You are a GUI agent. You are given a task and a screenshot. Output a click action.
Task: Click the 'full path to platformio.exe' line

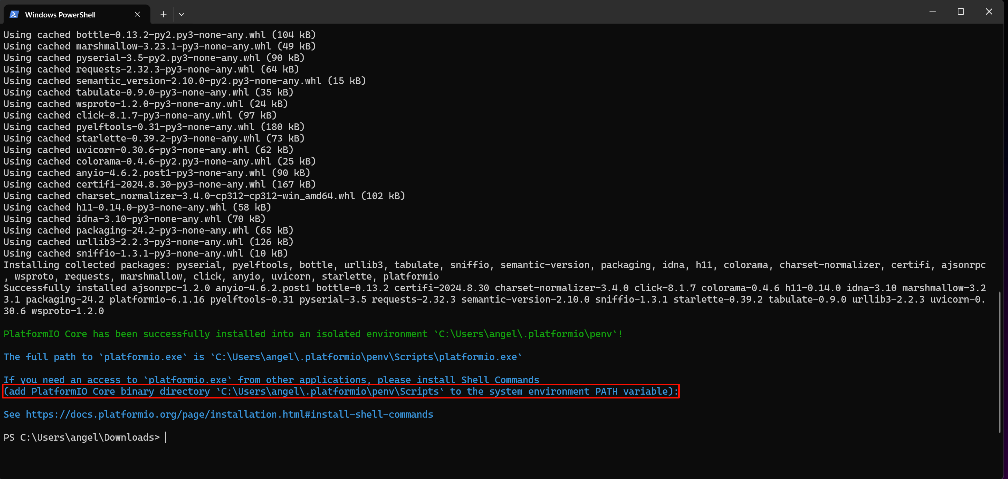pos(262,357)
